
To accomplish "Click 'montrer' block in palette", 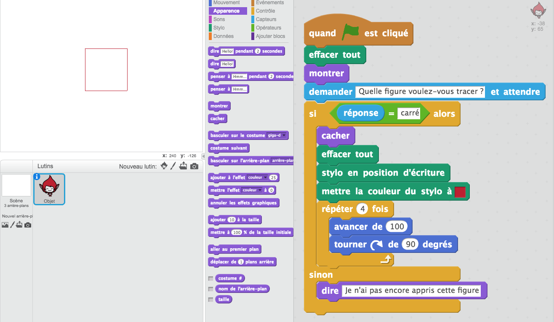I will pyautogui.click(x=219, y=106).
